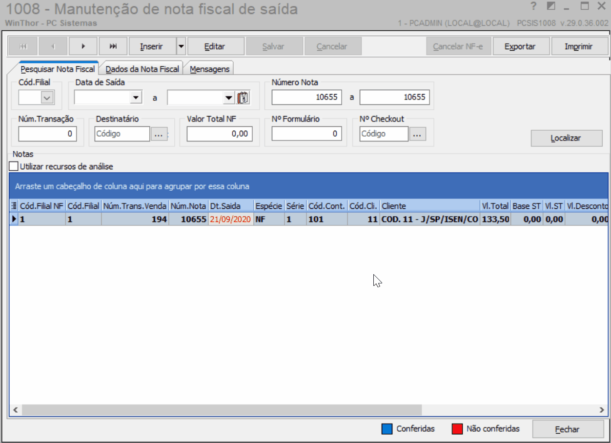Click the Cancelar NF-e button

458,46
